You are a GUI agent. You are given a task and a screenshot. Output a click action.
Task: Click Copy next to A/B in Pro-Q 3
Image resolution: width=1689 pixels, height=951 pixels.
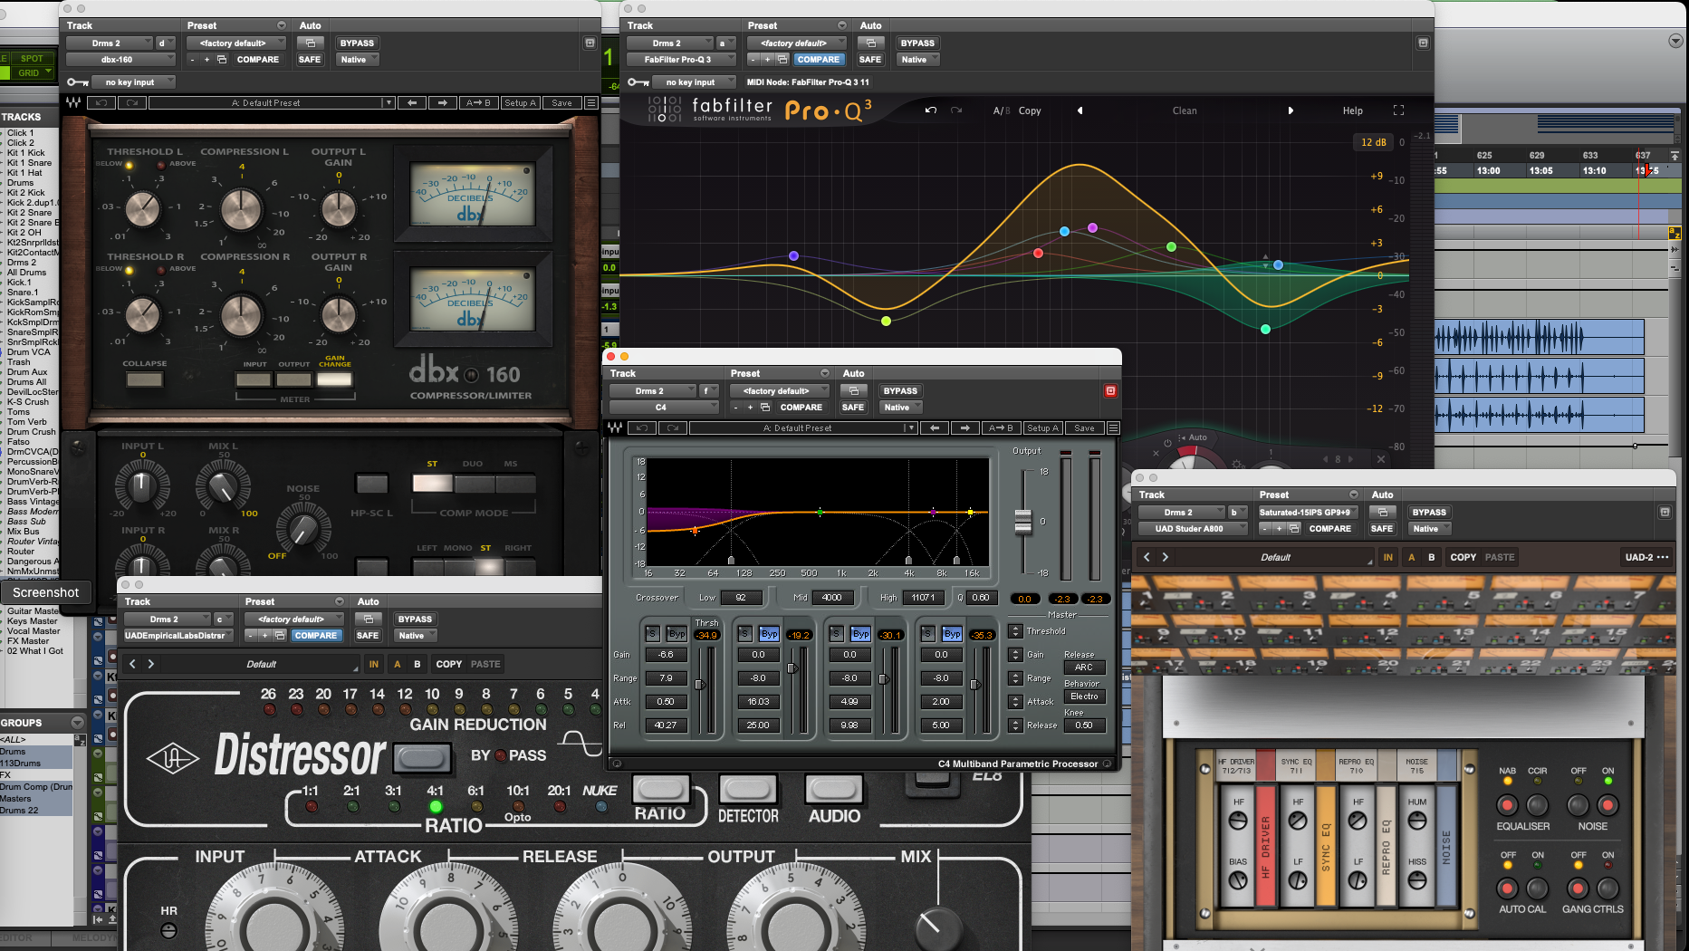pos(1030,110)
